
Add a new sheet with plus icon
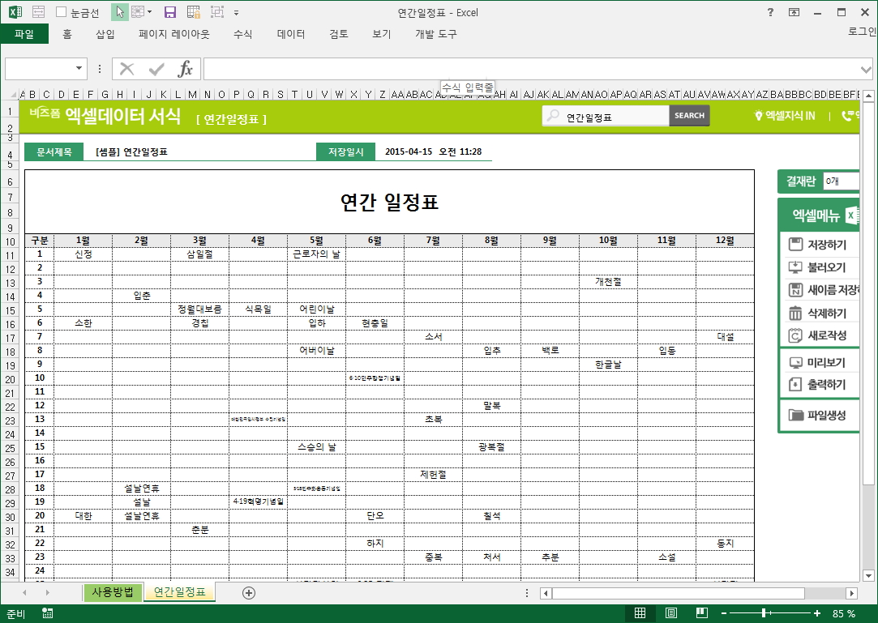click(249, 593)
